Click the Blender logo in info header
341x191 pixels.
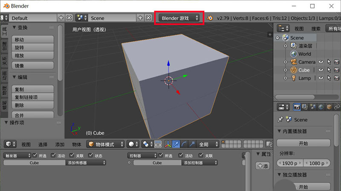tap(210, 18)
